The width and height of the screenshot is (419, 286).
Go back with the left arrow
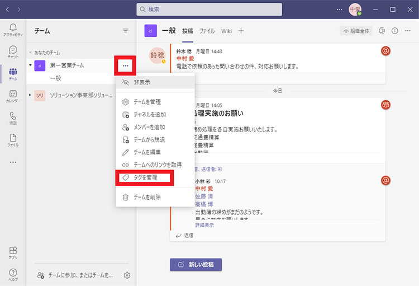7,10
